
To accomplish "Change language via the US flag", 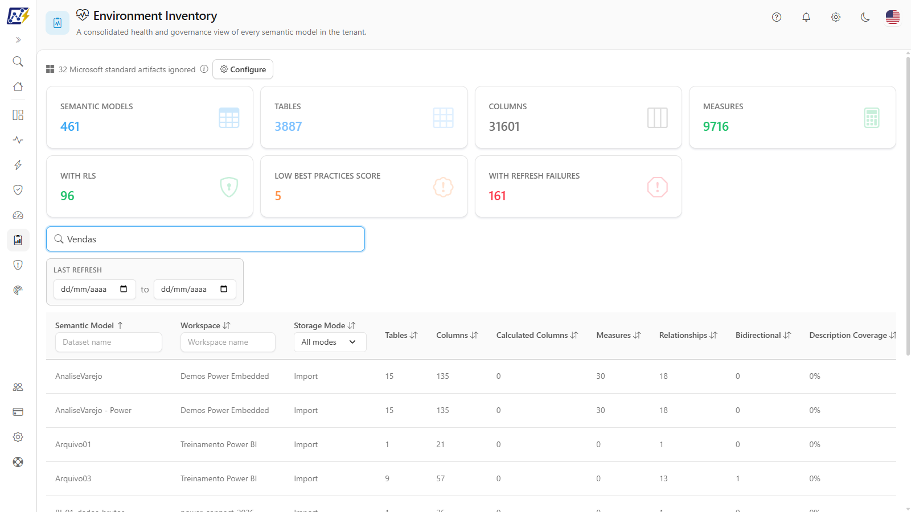I will pyautogui.click(x=893, y=17).
